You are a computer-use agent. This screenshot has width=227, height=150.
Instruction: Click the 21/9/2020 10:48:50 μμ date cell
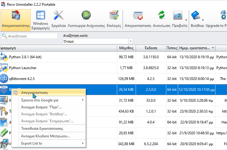pyautogui.click(x=196, y=133)
